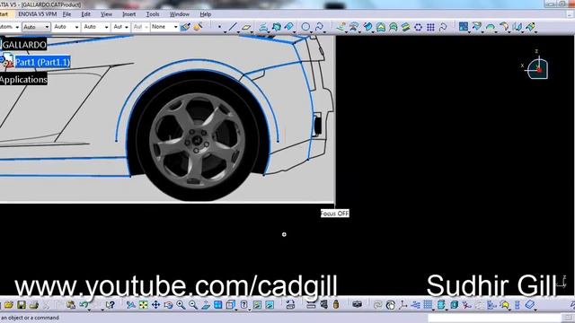This screenshot has width=575, height=323.
Task: Select Part1 (Part1.1) in the tree
Action: [x=42, y=62]
